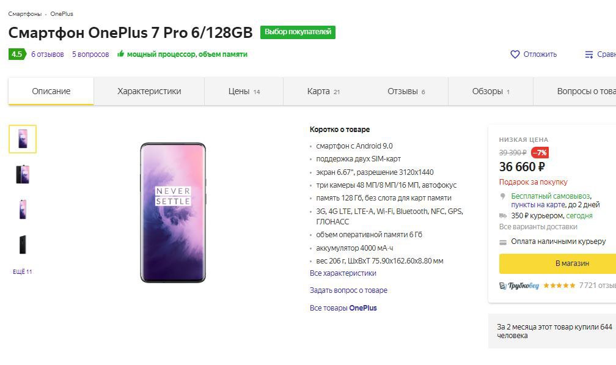The width and height of the screenshot is (616, 365).
Task: Click the main OnePlus phone image
Action: coord(173,213)
